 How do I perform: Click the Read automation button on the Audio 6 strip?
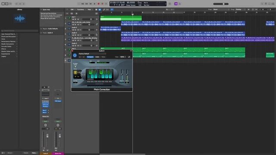(45, 121)
